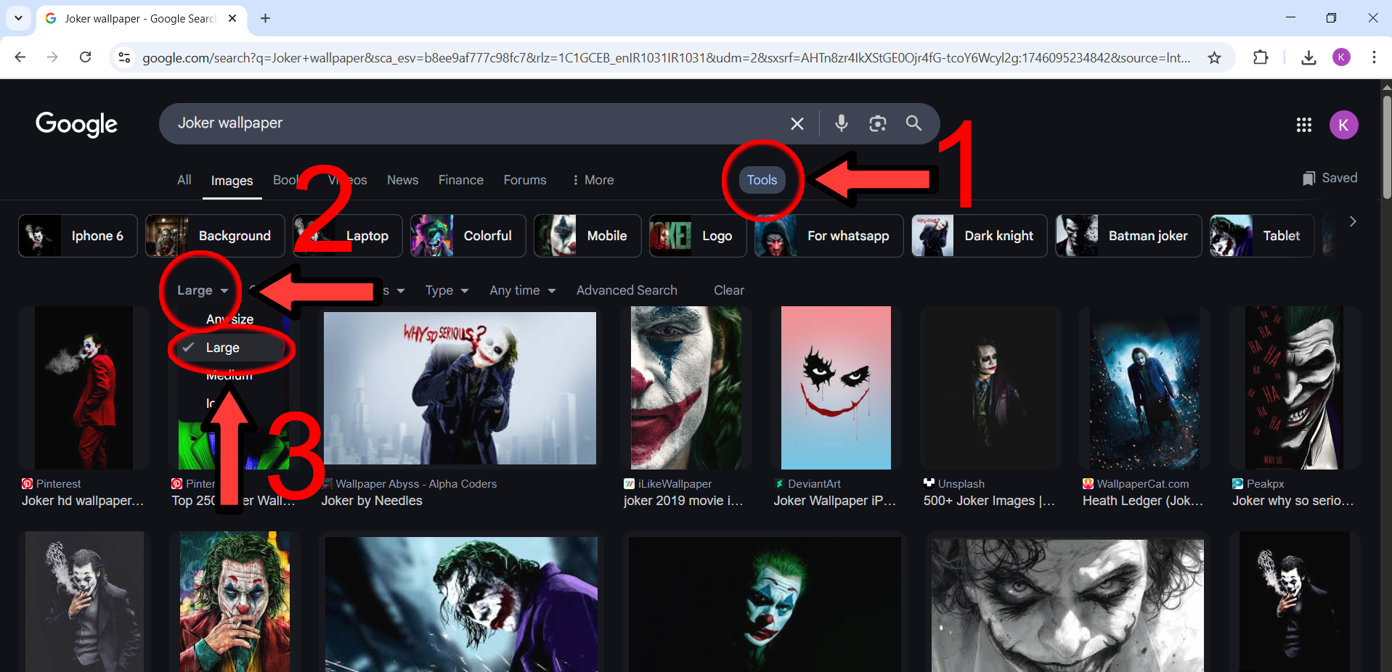Click the magnifying glass search icon
Image resolution: width=1392 pixels, height=672 pixels.
pyautogui.click(x=913, y=123)
